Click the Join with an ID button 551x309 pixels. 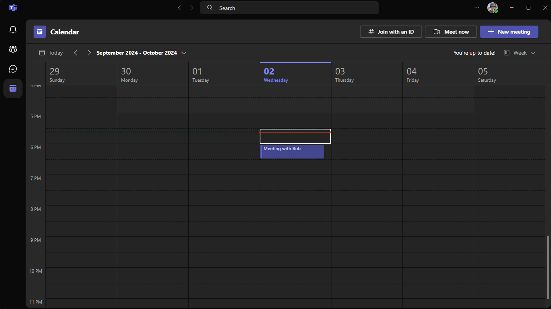pos(391,32)
